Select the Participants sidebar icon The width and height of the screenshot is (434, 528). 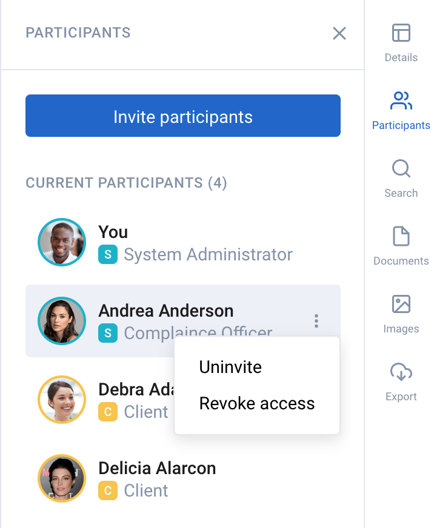(x=401, y=101)
